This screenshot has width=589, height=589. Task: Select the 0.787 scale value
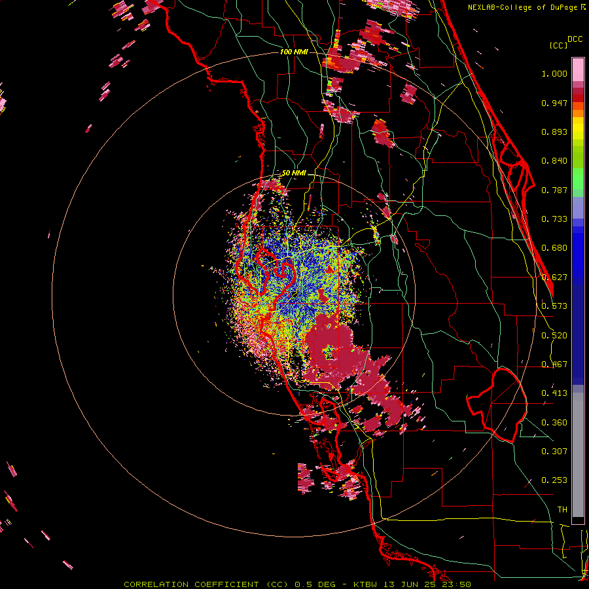coord(554,190)
